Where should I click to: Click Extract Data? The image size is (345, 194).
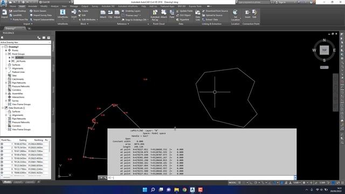pyautogui.click(x=210, y=19)
